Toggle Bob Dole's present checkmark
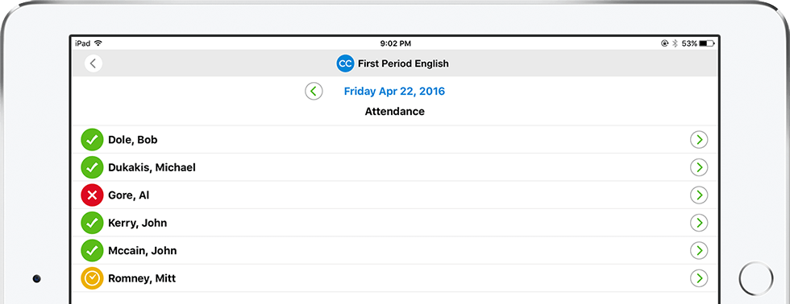790x304 pixels. pos(92,140)
